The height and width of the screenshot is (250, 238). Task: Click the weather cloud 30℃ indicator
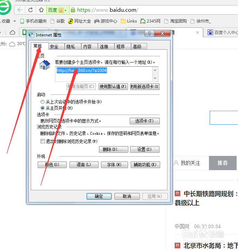pos(17,44)
